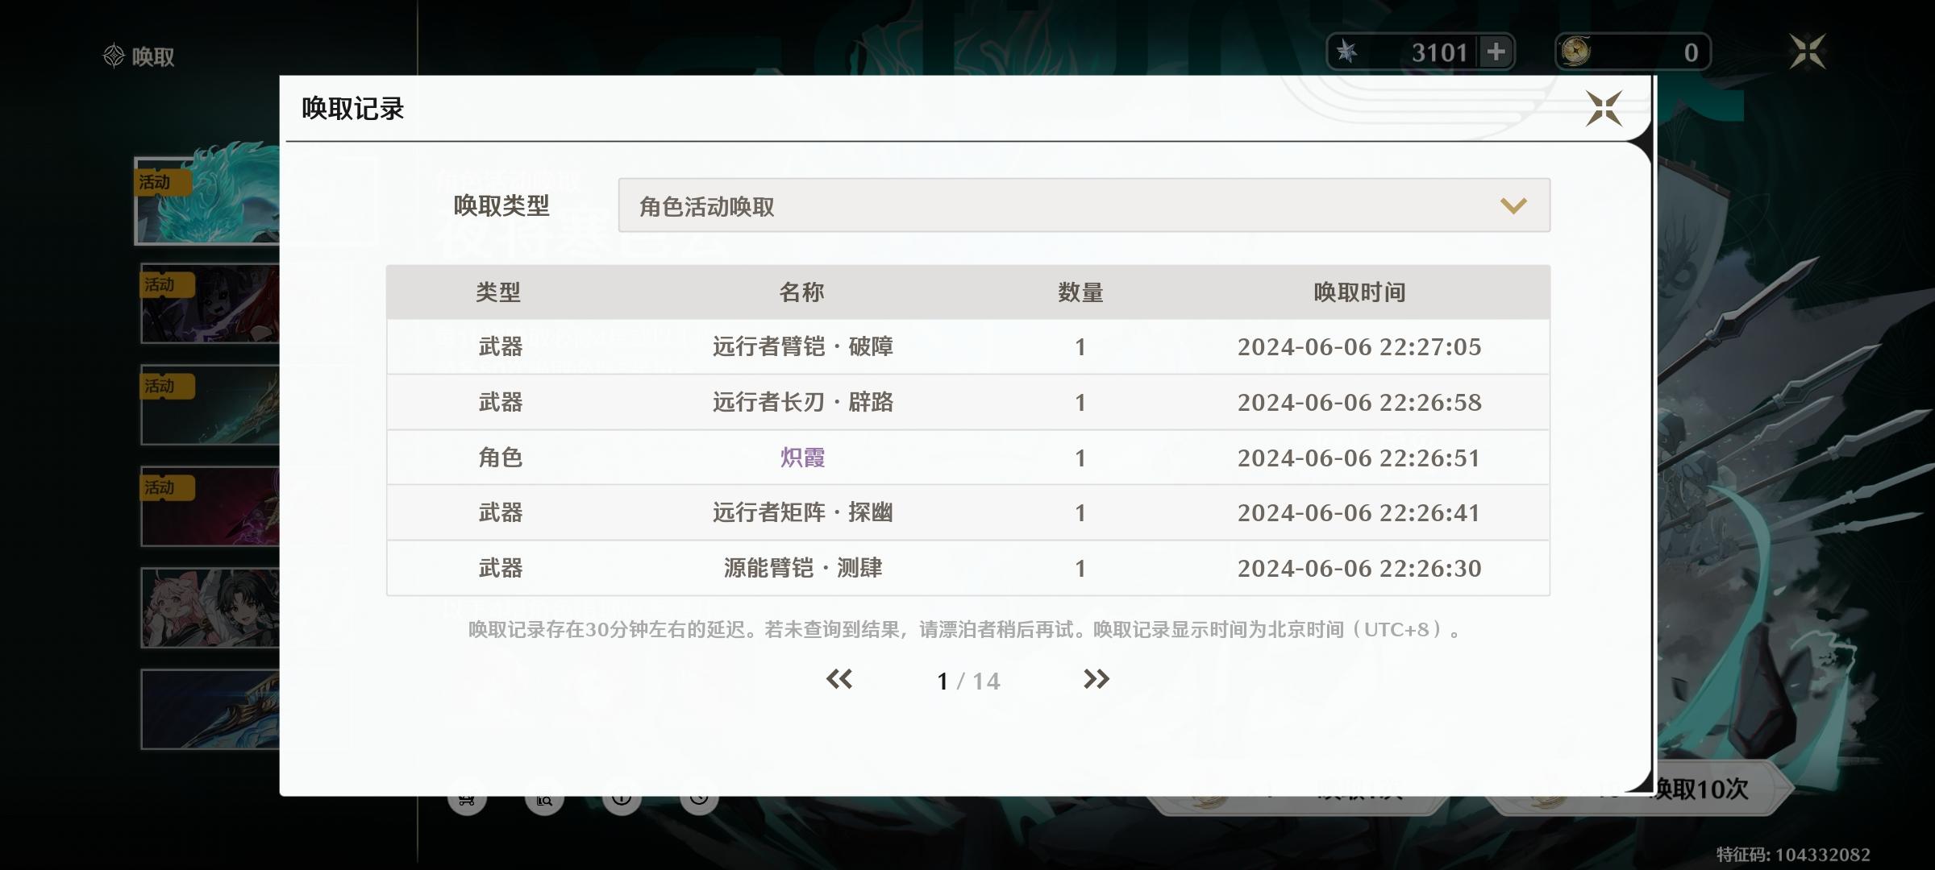Screen dimensions: 1935x870
Task: Click the timestamp 2024-06-06 22:26:51
Action: click(1359, 458)
